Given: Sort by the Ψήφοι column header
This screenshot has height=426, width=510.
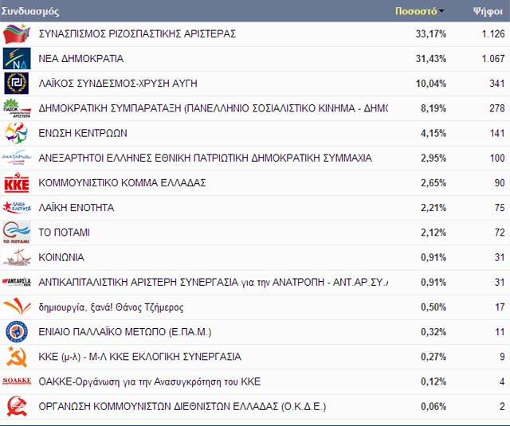Looking at the screenshot, I should coord(488,11).
